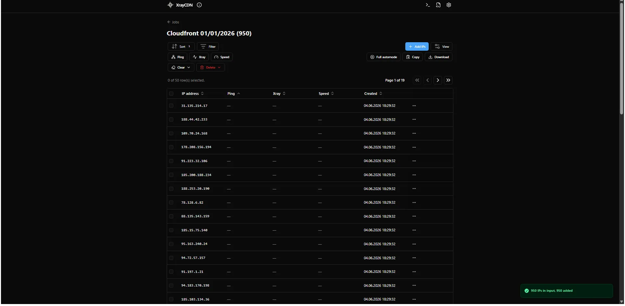Image resolution: width=625 pixels, height=306 pixels.
Task: Start Full automode
Action: (384, 57)
